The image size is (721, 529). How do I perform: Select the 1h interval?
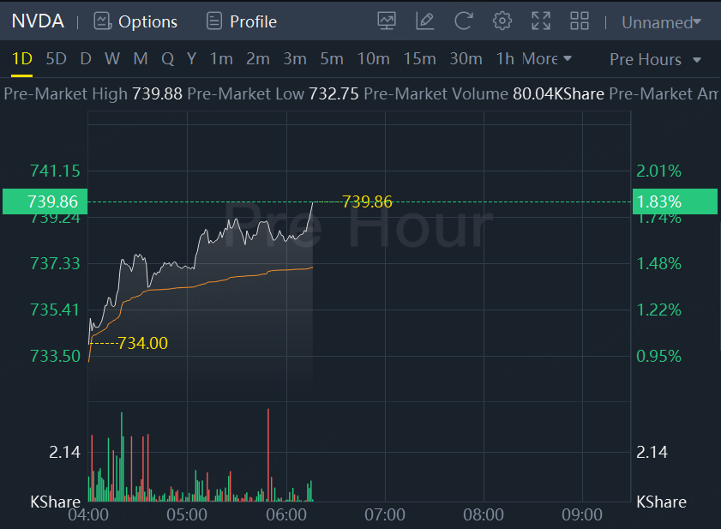click(505, 59)
